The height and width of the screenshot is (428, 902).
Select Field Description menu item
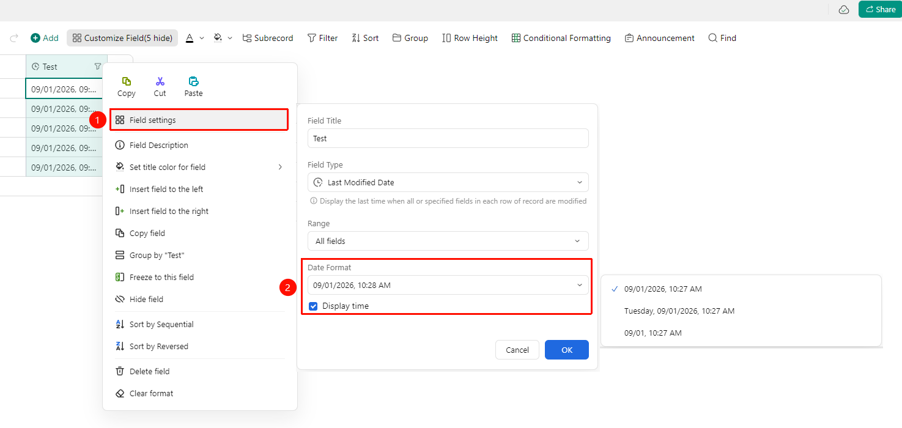(200, 145)
